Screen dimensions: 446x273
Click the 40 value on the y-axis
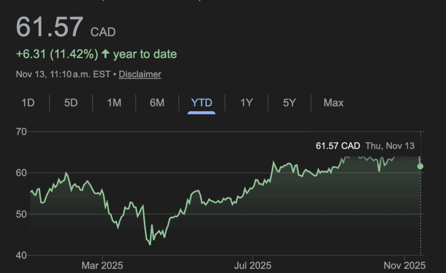click(21, 255)
